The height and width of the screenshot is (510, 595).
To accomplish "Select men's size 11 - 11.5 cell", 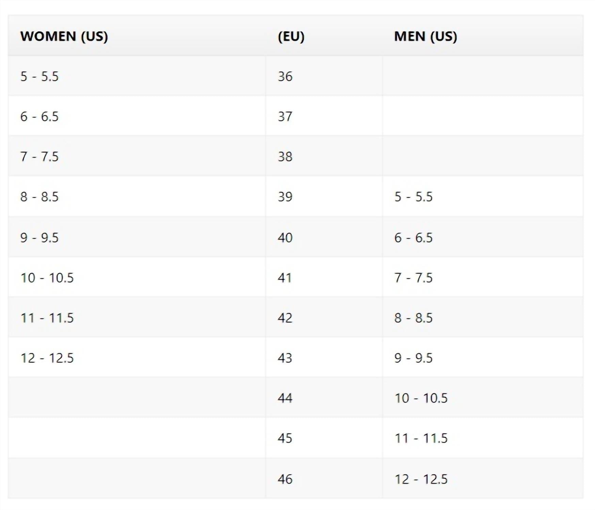I will pos(421,438).
